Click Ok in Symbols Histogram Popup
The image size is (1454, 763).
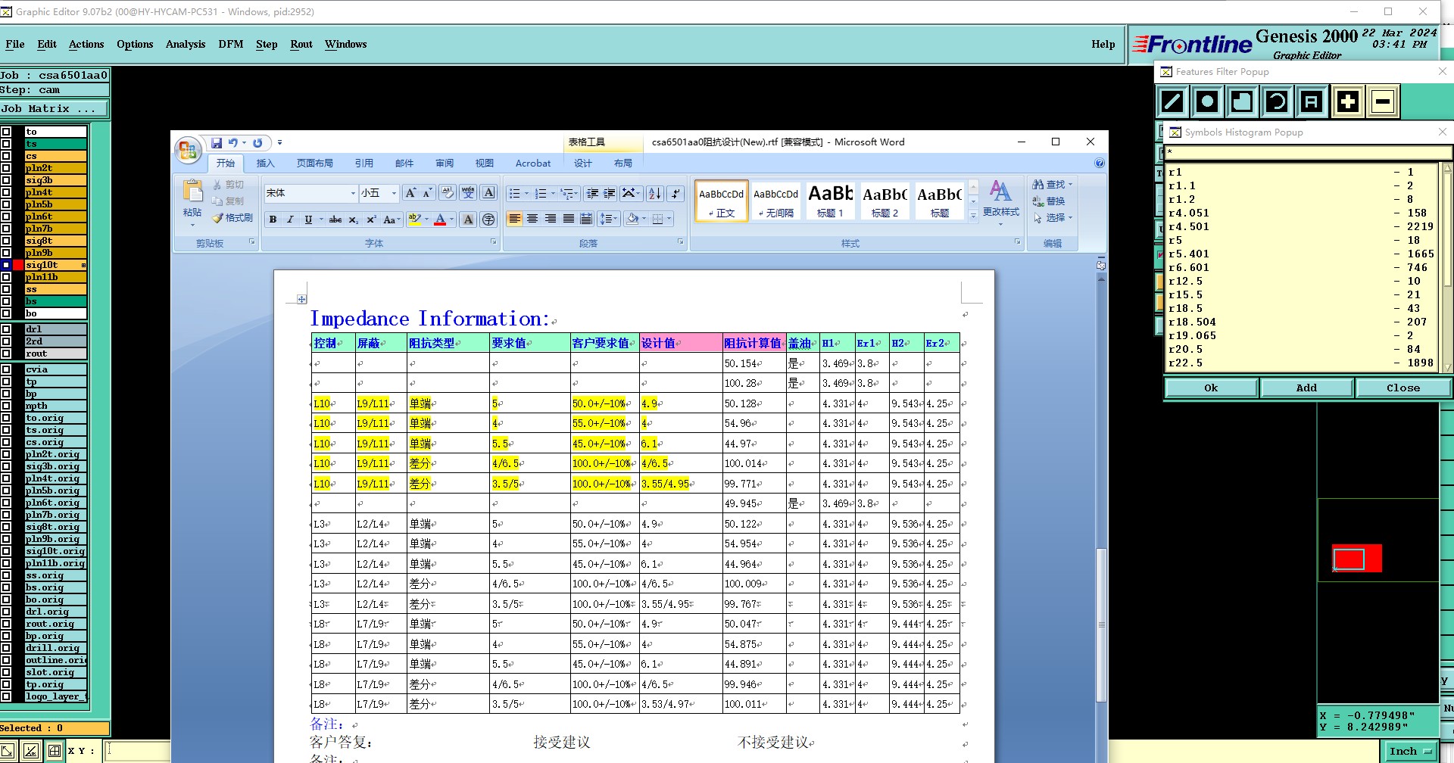1211,388
